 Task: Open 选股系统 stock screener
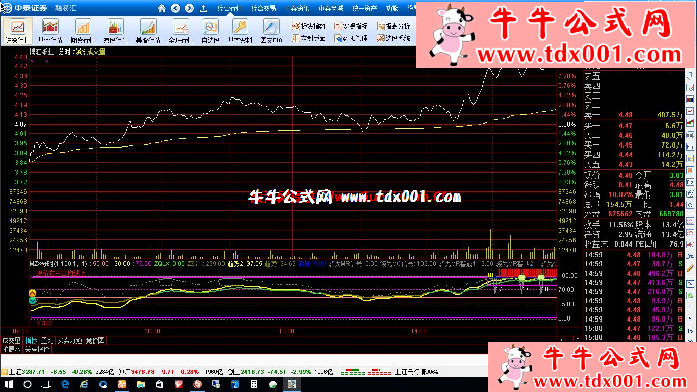[393, 38]
